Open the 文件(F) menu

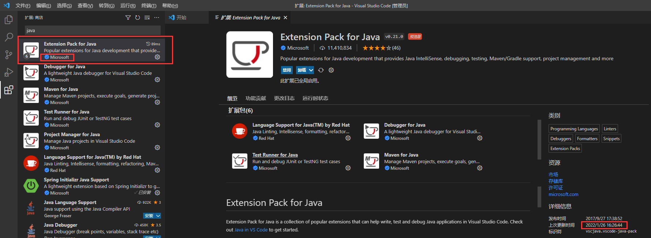23,5
